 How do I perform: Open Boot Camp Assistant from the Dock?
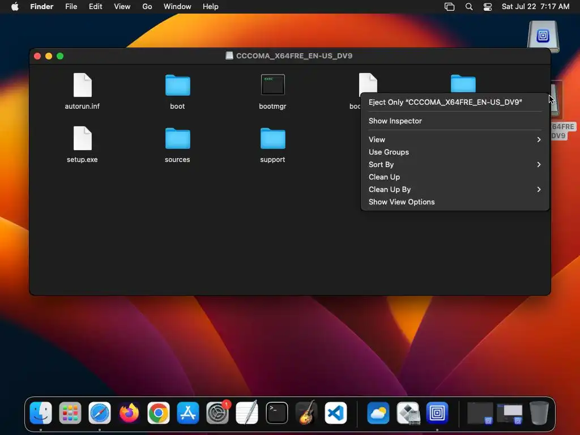pyautogui.click(x=408, y=412)
